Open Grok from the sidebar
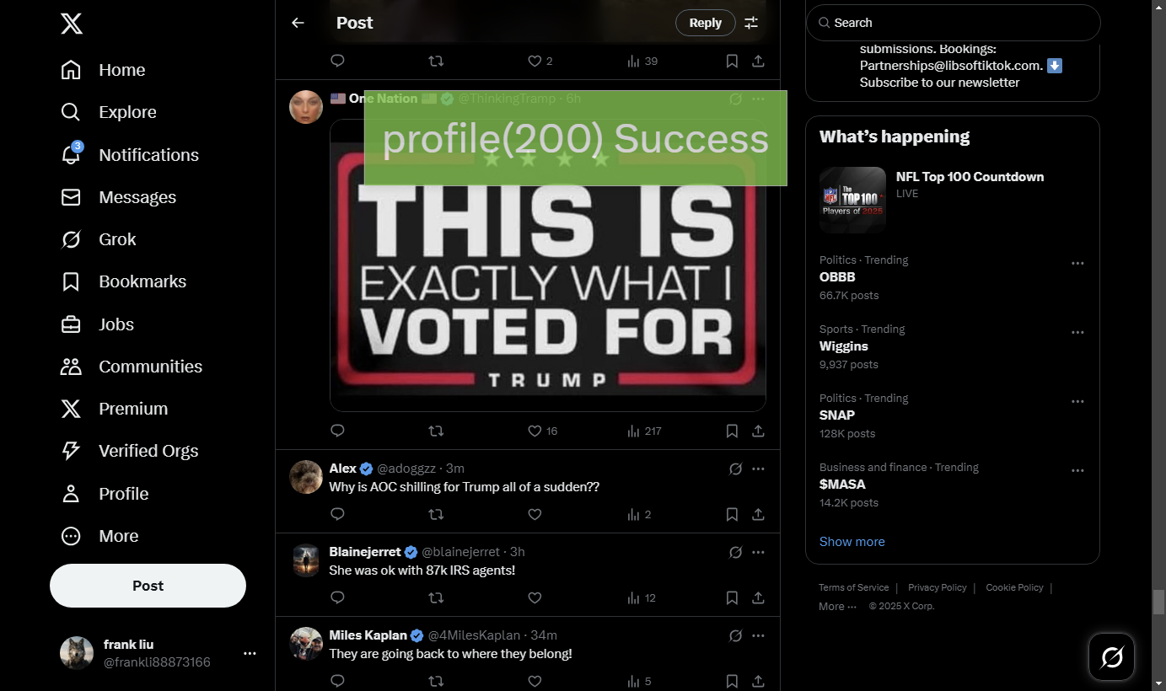 [x=116, y=239]
